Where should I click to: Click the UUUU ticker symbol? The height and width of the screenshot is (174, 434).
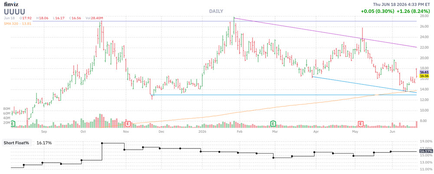pos(14,11)
